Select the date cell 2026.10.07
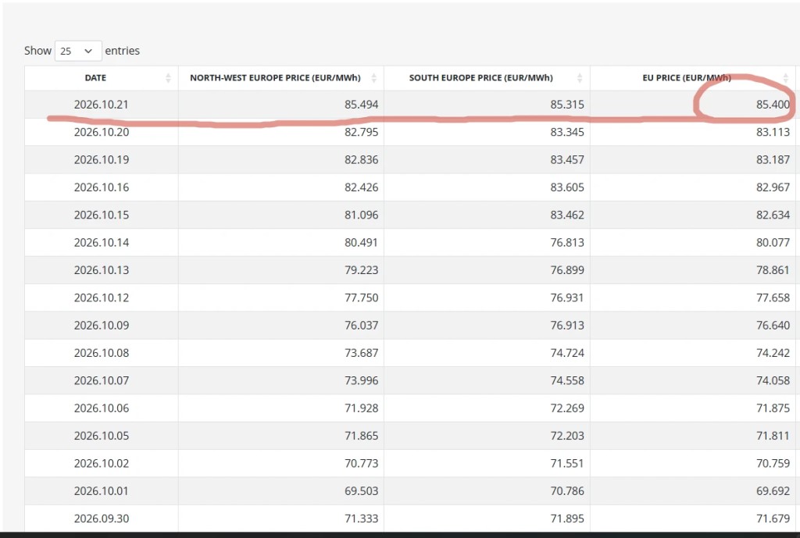 click(x=102, y=380)
